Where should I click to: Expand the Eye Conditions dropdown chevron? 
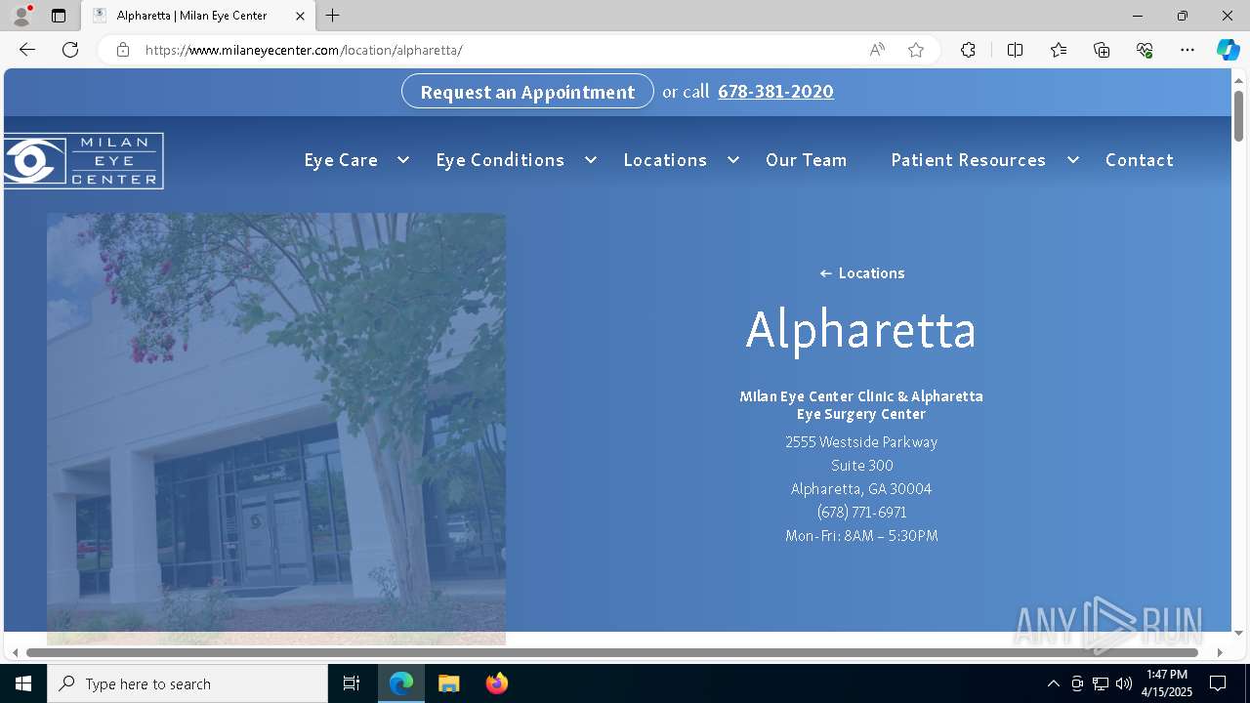point(590,160)
